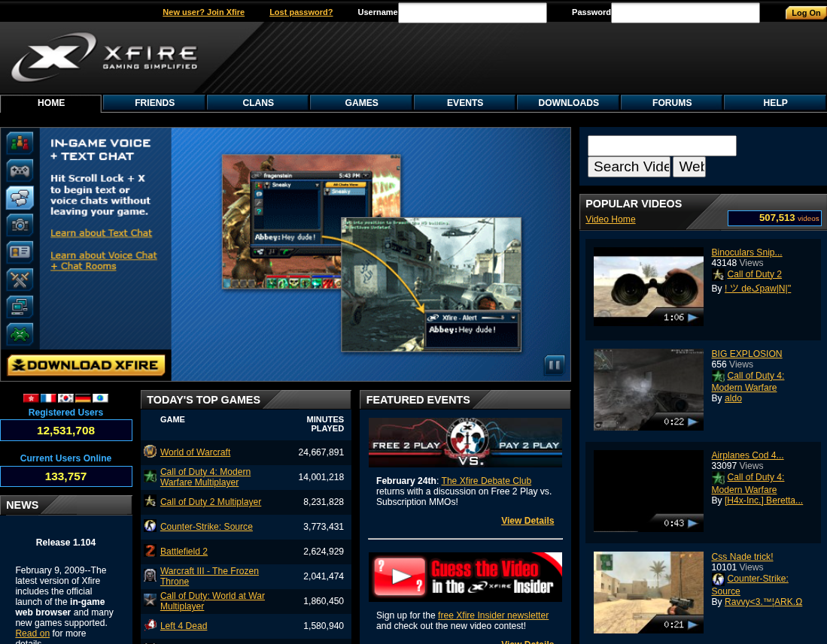Open the EVENTS tab

point(464,103)
